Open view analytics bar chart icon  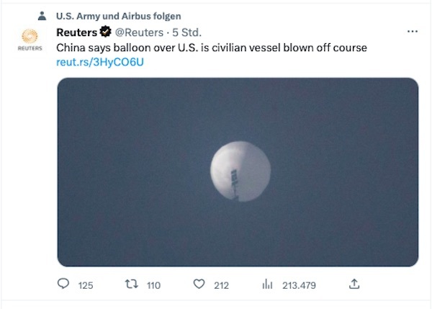pos(267,284)
